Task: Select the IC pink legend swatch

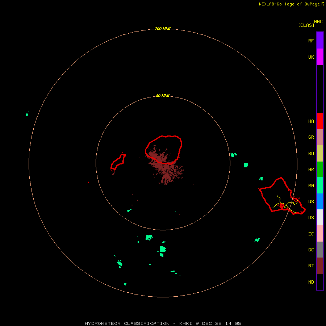Action: [320, 234]
